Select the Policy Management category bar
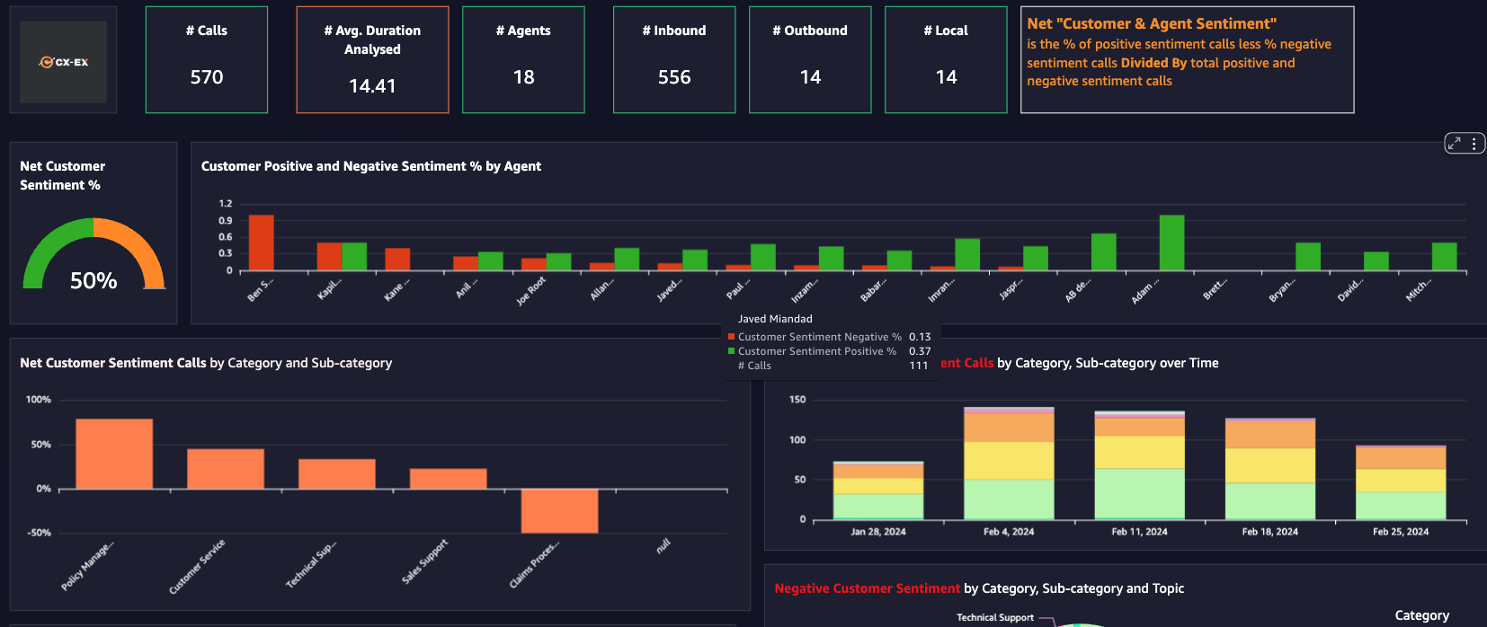1487x627 pixels. pyautogui.click(x=114, y=454)
